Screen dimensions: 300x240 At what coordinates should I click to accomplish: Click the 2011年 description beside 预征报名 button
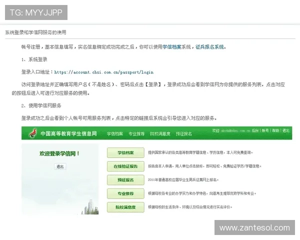(183, 179)
